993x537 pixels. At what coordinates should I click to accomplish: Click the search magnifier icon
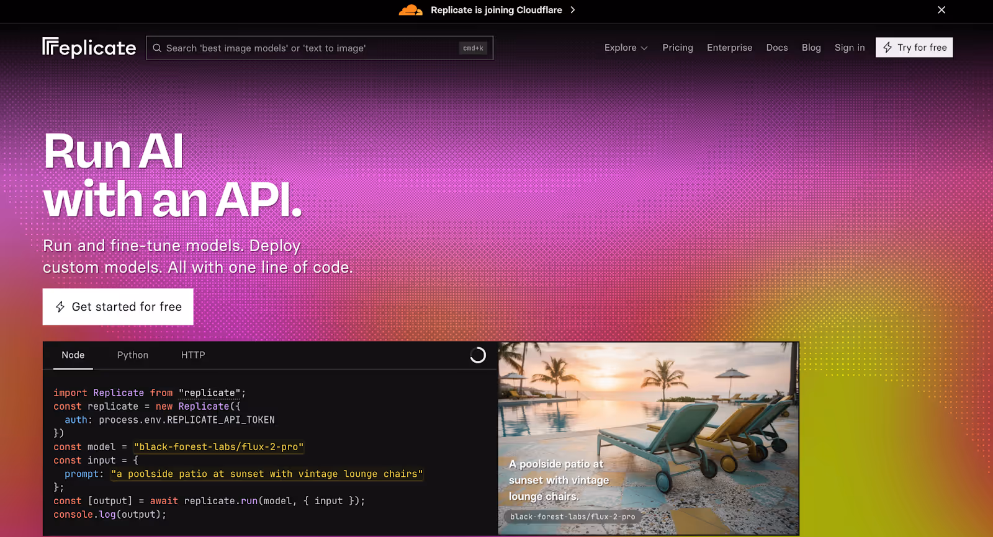[x=157, y=48]
